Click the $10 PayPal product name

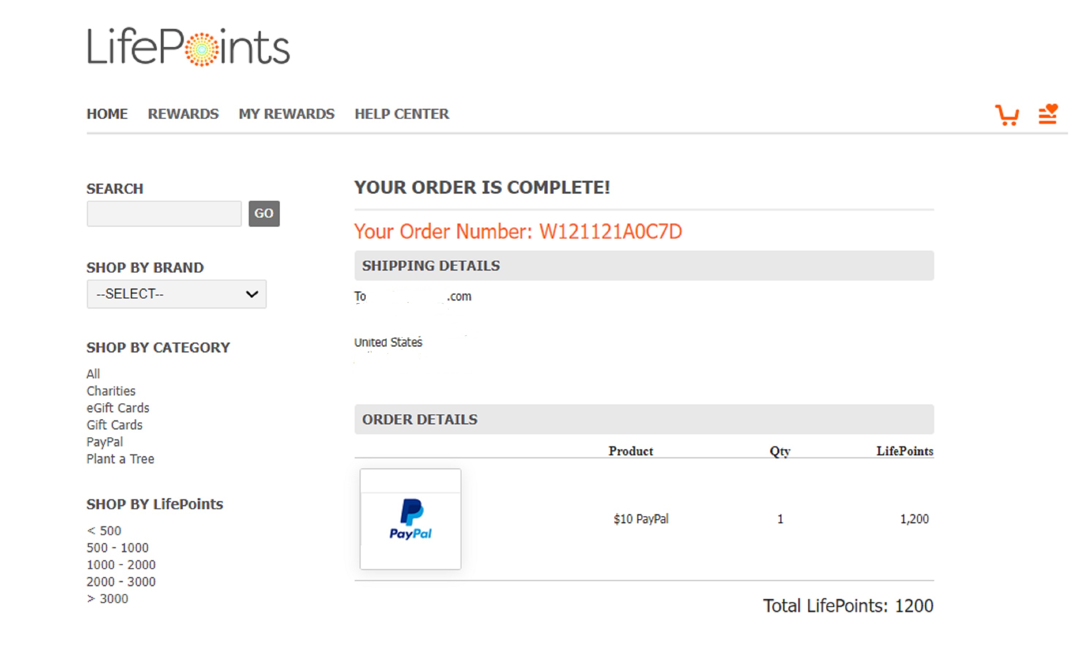point(640,519)
